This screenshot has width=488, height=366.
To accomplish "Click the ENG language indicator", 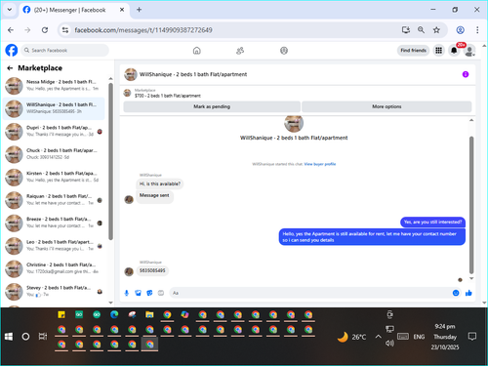I will tap(419, 337).
